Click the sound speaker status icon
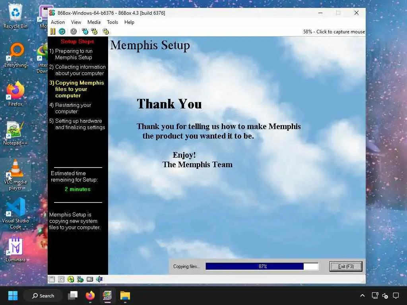The image size is (407, 305). [99, 279]
